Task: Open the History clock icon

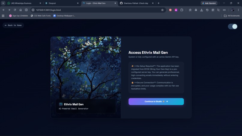Action: coord(207,10)
